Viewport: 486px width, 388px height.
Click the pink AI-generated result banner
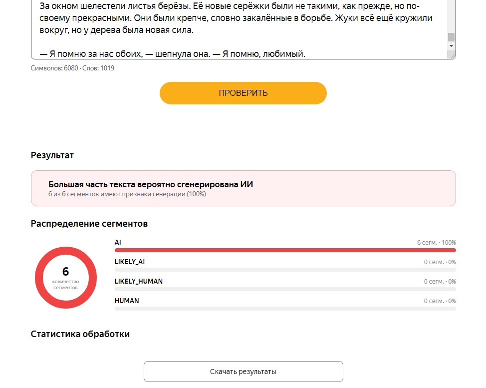coord(243,188)
